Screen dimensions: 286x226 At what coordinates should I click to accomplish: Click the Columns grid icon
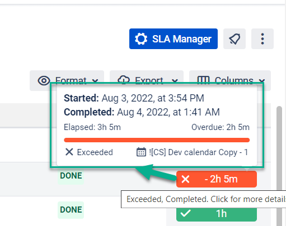[203, 80]
